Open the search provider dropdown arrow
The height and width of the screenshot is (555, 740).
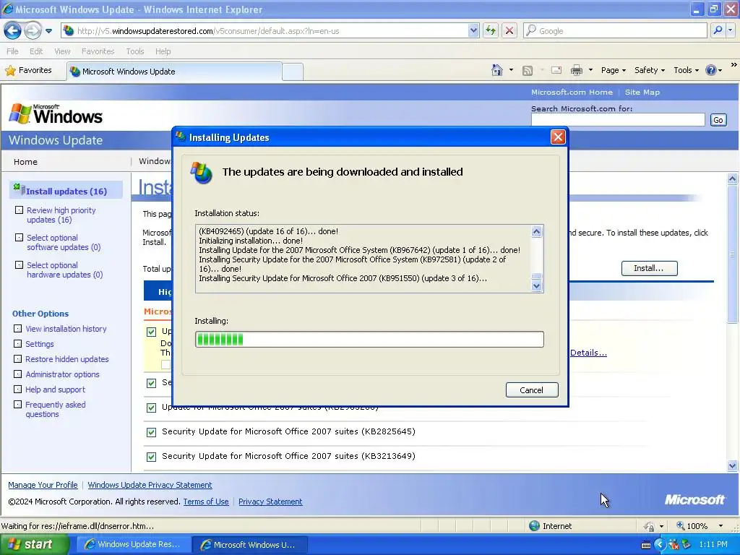730,30
